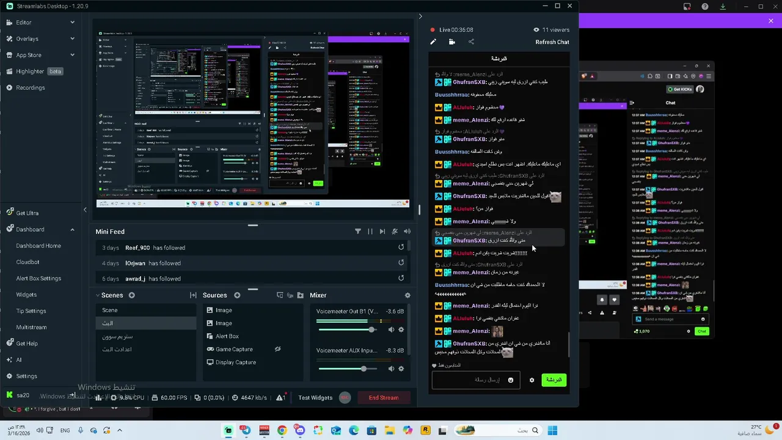Screen dimensions: 782x440
Task: Click the chat panel share icon
Action: [x=471, y=42]
